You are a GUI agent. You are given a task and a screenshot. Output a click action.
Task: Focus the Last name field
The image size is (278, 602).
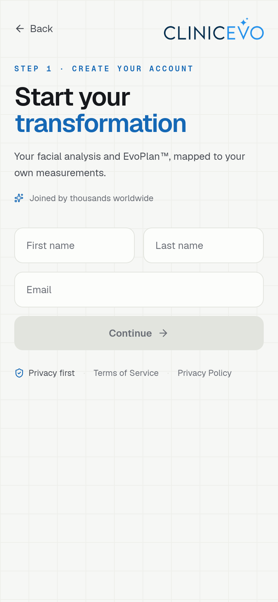click(x=204, y=245)
